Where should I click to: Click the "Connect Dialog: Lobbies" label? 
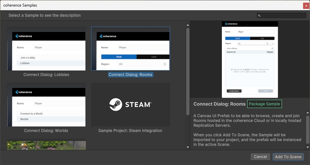[x=46, y=75]
